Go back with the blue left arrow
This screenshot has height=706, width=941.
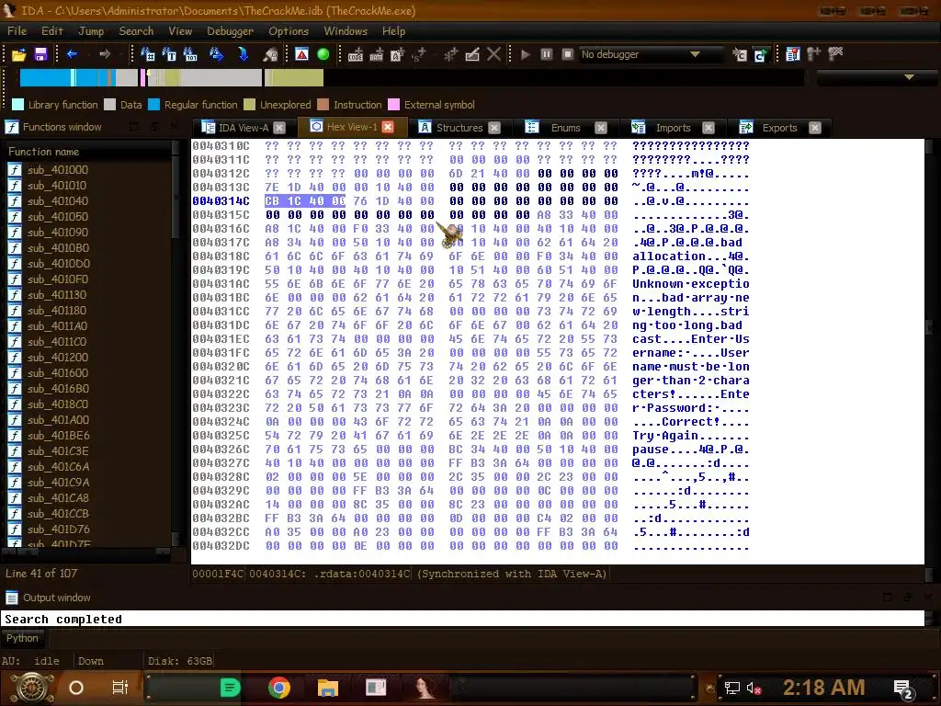pyautogui.click(x=72, y=54)
